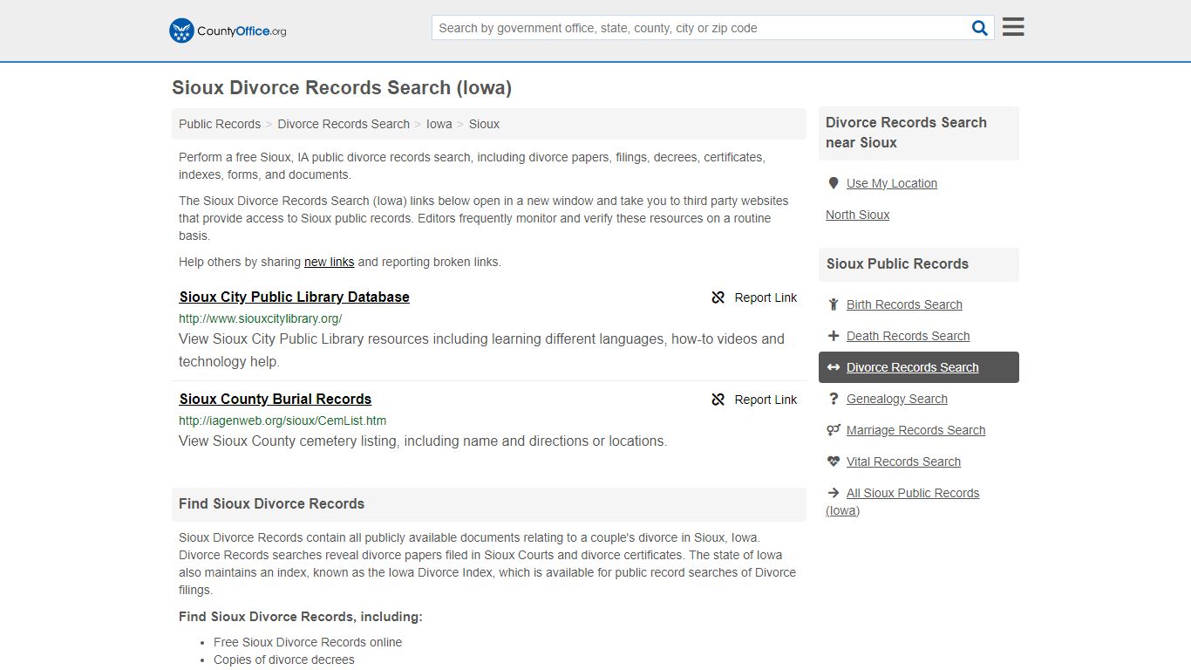The image size is (1191, 670).
Task: Open Death Records Search in sidebar
Action: click(908, 336)
